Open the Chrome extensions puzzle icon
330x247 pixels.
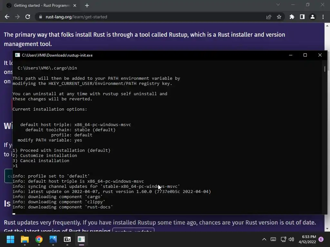pyautogui.click(x=292, y=17)
